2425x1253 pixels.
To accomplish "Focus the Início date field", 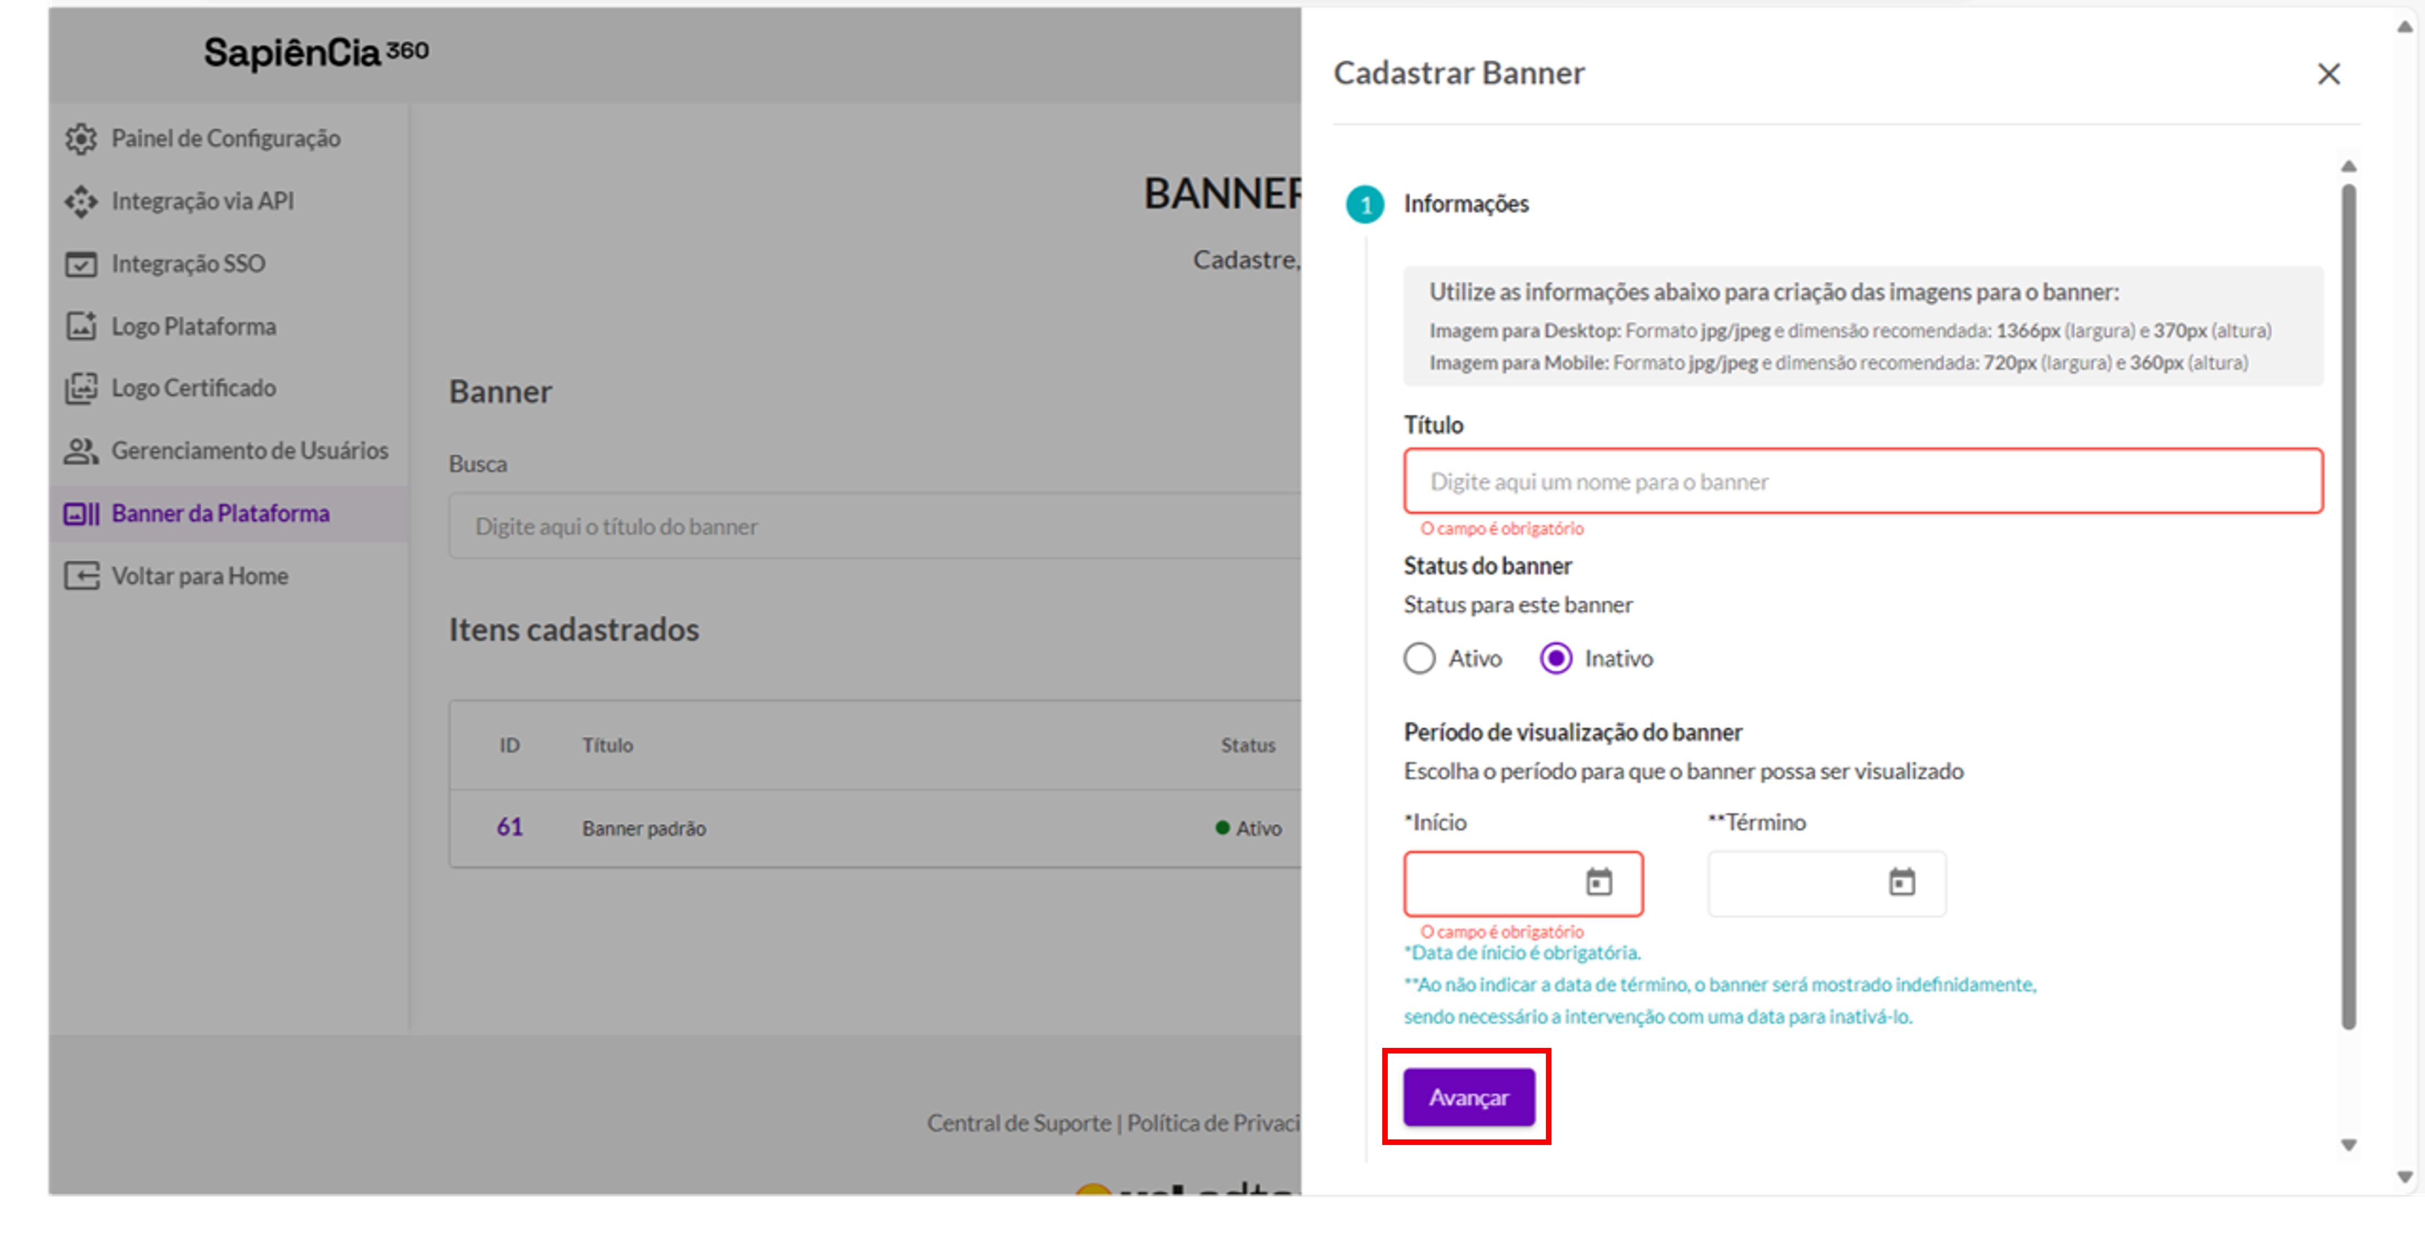I will click(1523, 884).
